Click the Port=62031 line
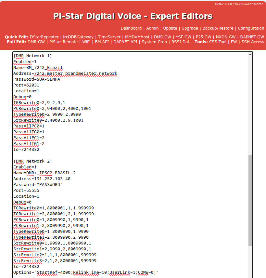 [x=26, y=85]
